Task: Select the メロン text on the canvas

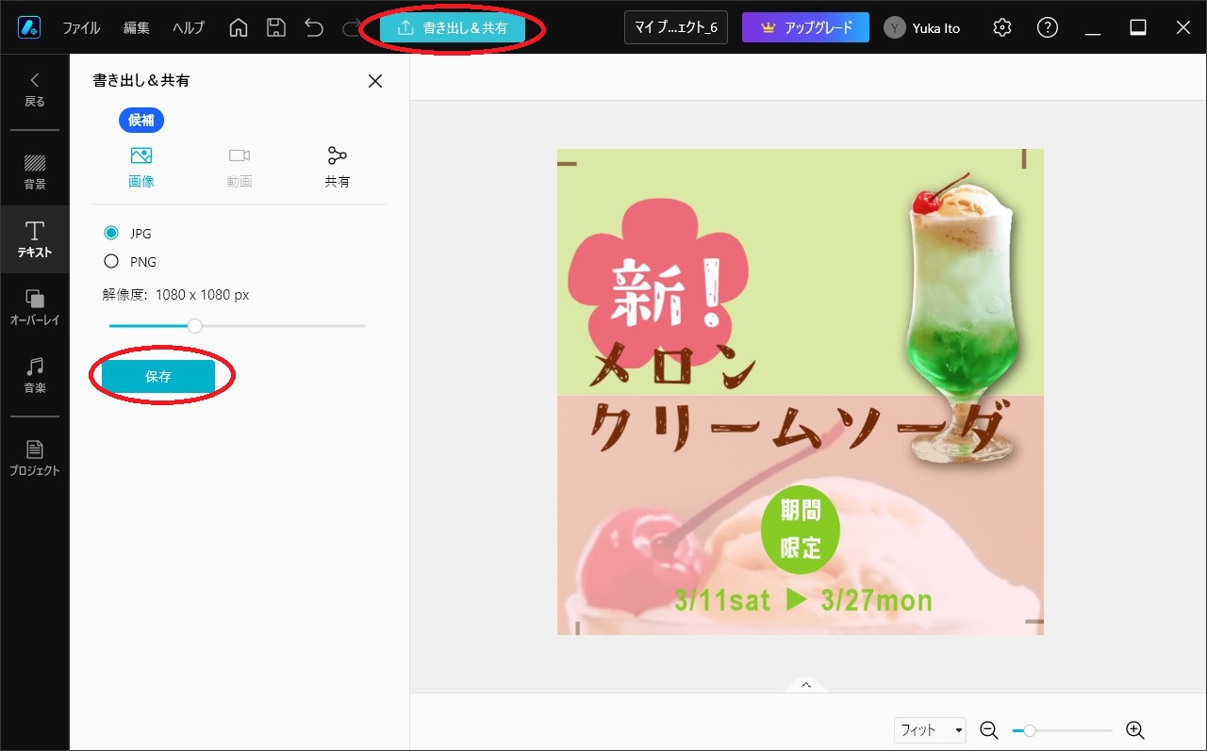Action: click(673, 365)
